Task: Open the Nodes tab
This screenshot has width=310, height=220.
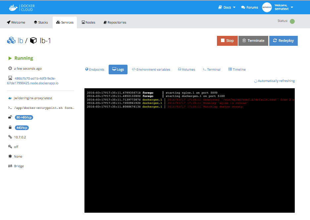Action: point(88,22)
